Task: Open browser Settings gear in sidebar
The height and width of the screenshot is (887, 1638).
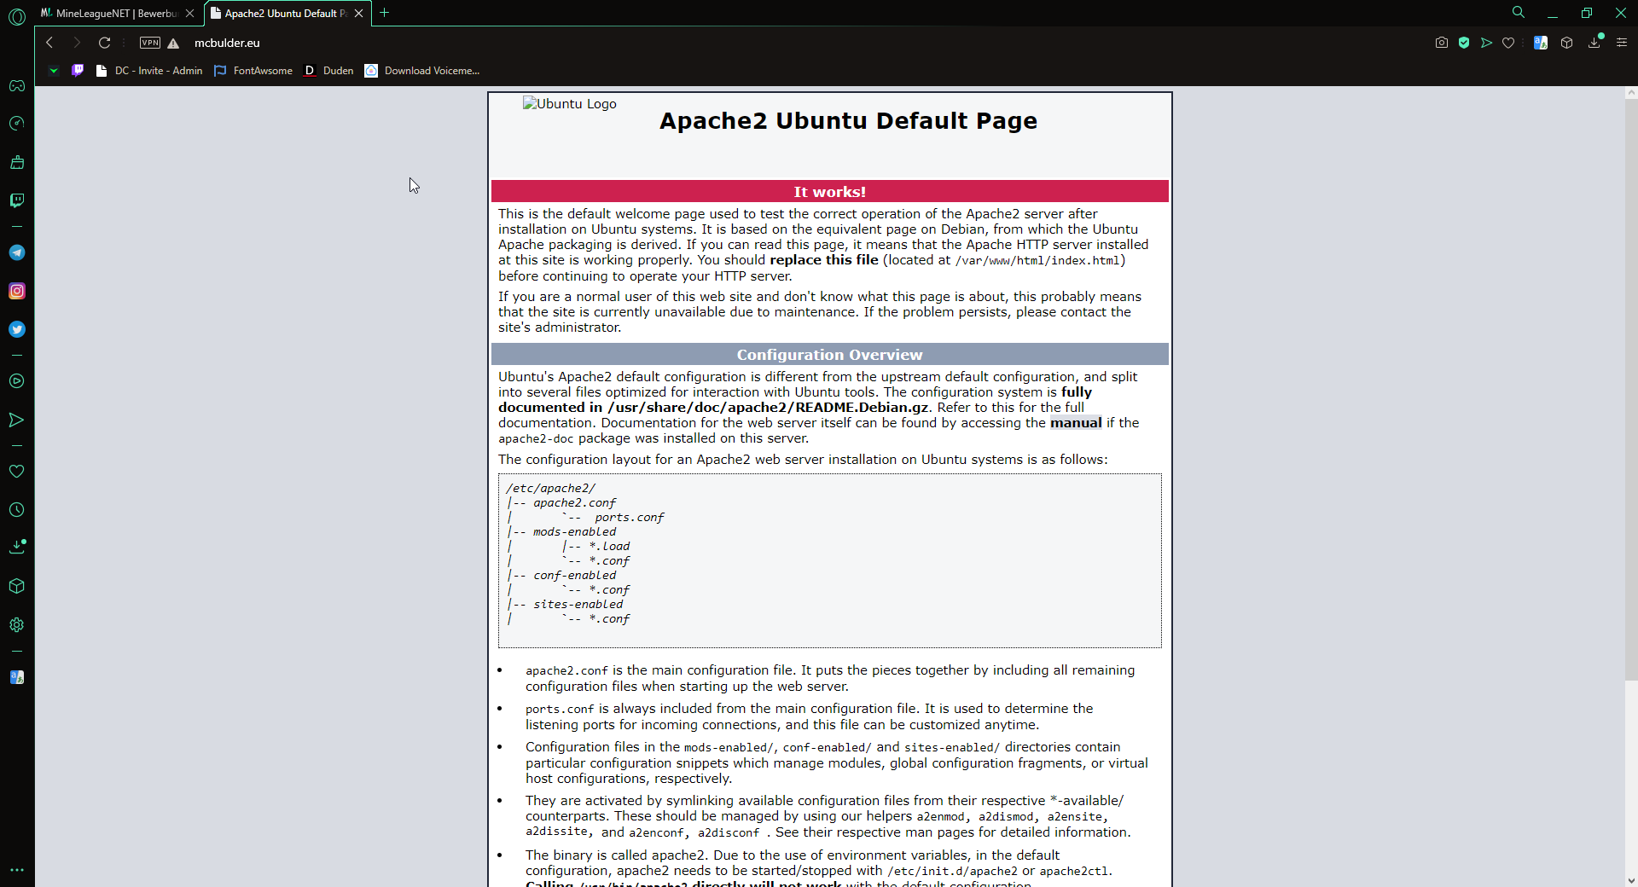Action: tap(17, 625)
